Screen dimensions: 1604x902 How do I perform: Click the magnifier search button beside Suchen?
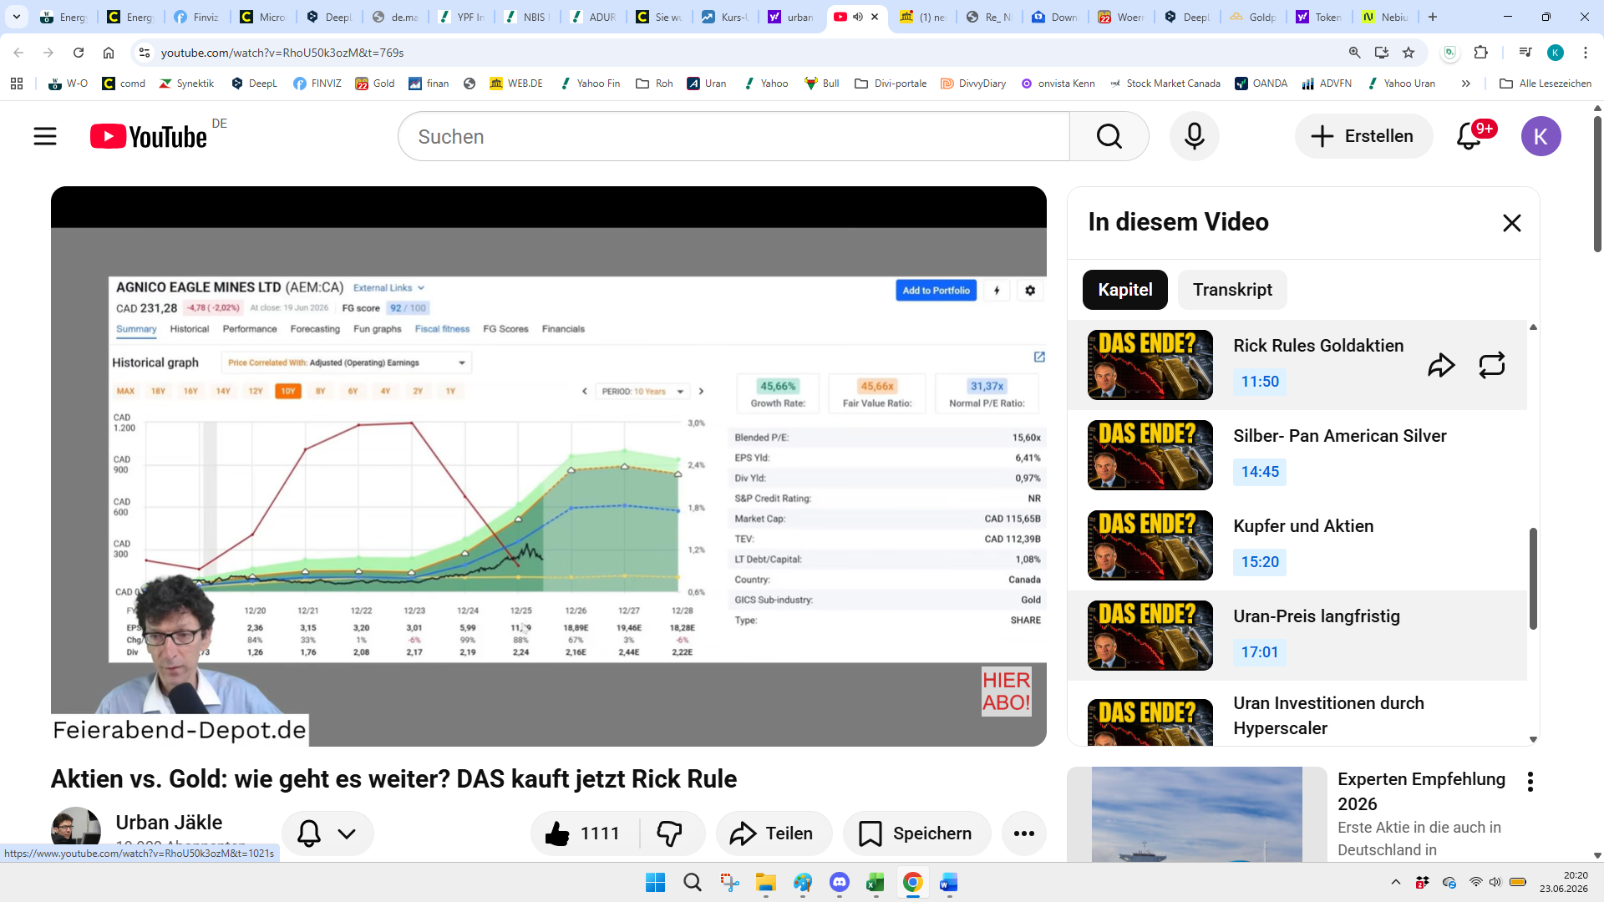pyautogui.click(x=1109, y=136)
